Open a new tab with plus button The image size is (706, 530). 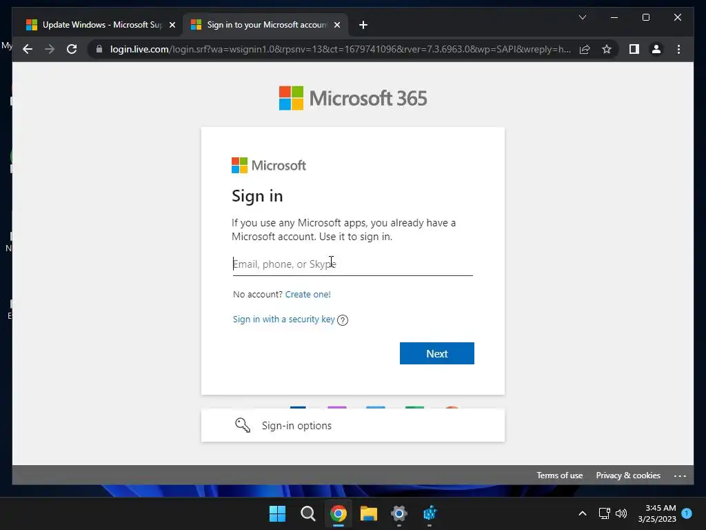[363, 25]
